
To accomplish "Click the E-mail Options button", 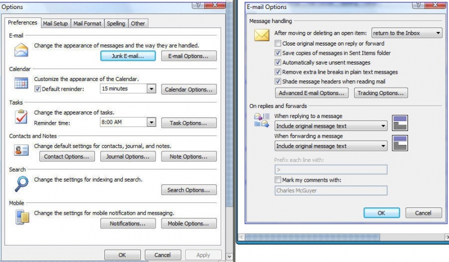I will click(189, 56).
